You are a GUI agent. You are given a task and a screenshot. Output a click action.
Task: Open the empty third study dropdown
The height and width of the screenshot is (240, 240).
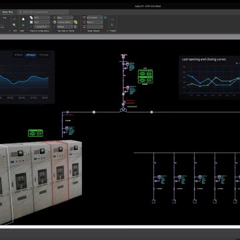[95, 27]
